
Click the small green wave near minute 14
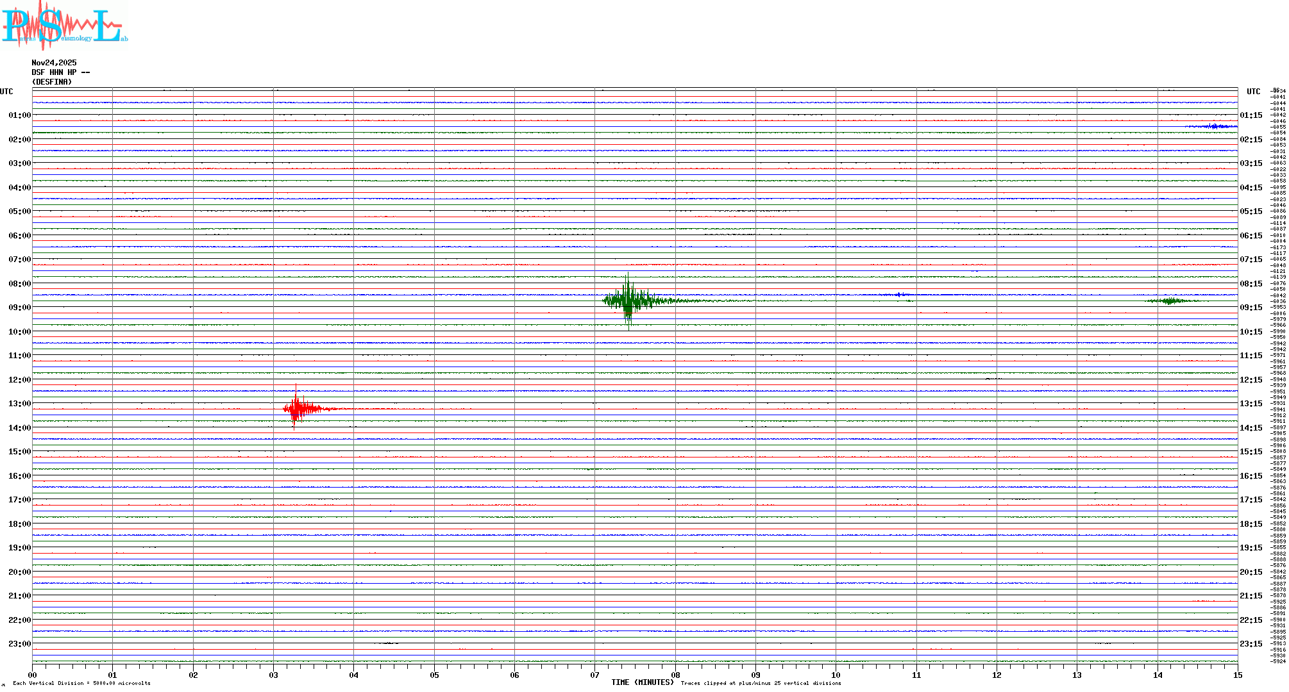[1171, 301]
